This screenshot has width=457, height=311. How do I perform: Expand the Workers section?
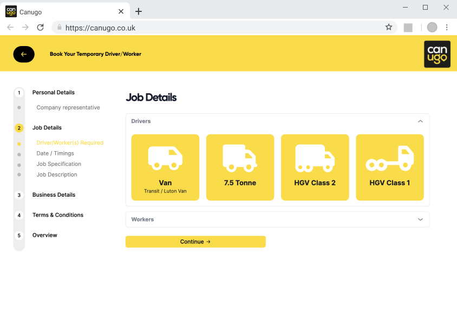click(x=420, y=219)
